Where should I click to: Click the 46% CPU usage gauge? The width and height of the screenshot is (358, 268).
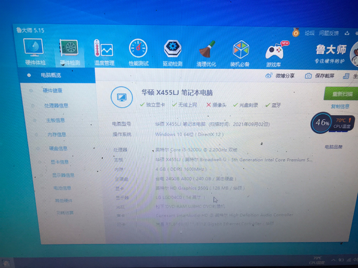[322, 123]
